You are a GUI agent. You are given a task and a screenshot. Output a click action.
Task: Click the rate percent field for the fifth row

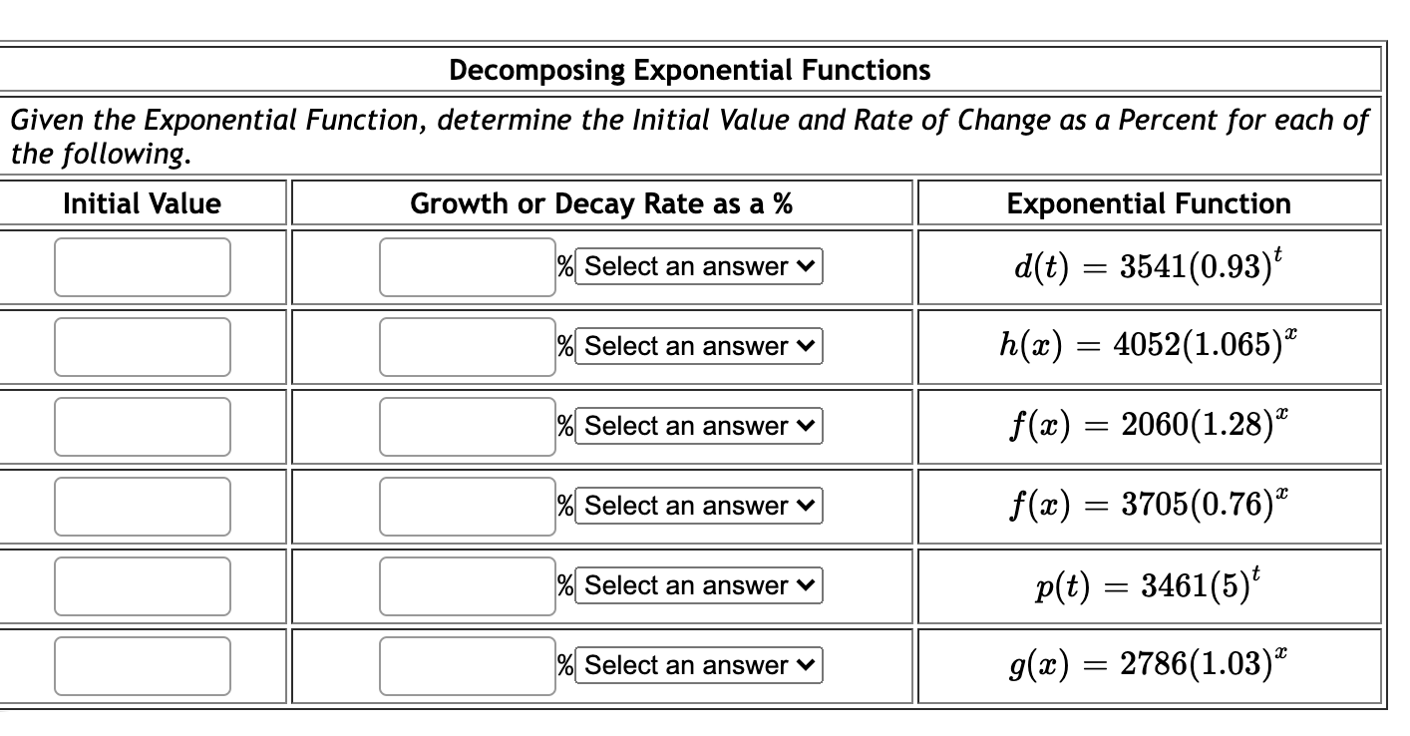click(467, 585)
